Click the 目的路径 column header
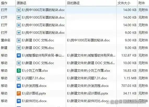 pos(91,3)
